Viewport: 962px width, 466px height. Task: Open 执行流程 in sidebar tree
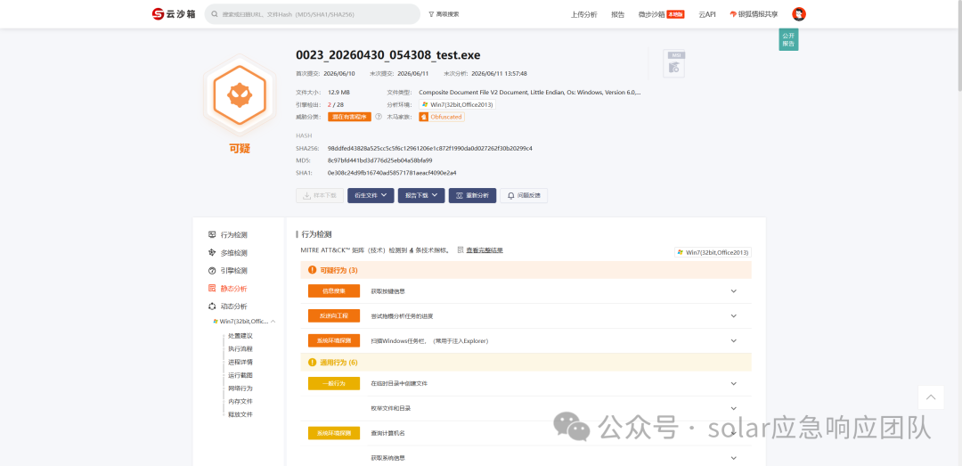click(x=240, y=348)
